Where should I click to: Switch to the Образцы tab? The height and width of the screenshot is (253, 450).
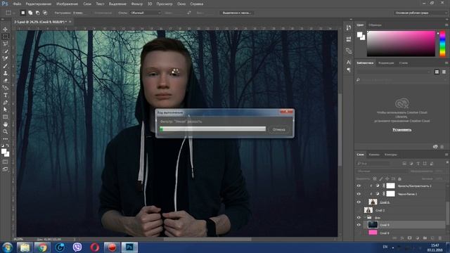pyautogui.click(x=375, y=25)
